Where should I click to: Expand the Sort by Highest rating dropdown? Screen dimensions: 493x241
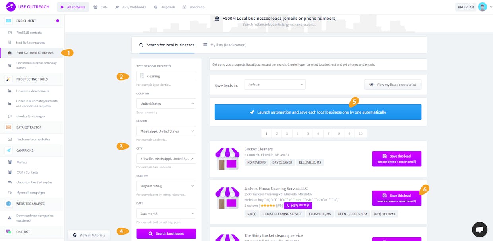click(x=166, y=186)
